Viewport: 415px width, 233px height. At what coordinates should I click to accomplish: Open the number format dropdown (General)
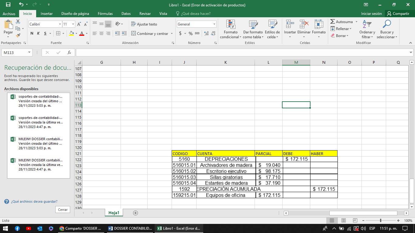click(214, 24)
